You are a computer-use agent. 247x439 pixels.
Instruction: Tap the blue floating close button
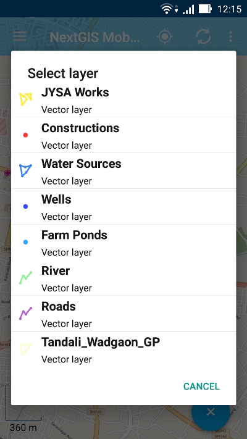(211, 412)
